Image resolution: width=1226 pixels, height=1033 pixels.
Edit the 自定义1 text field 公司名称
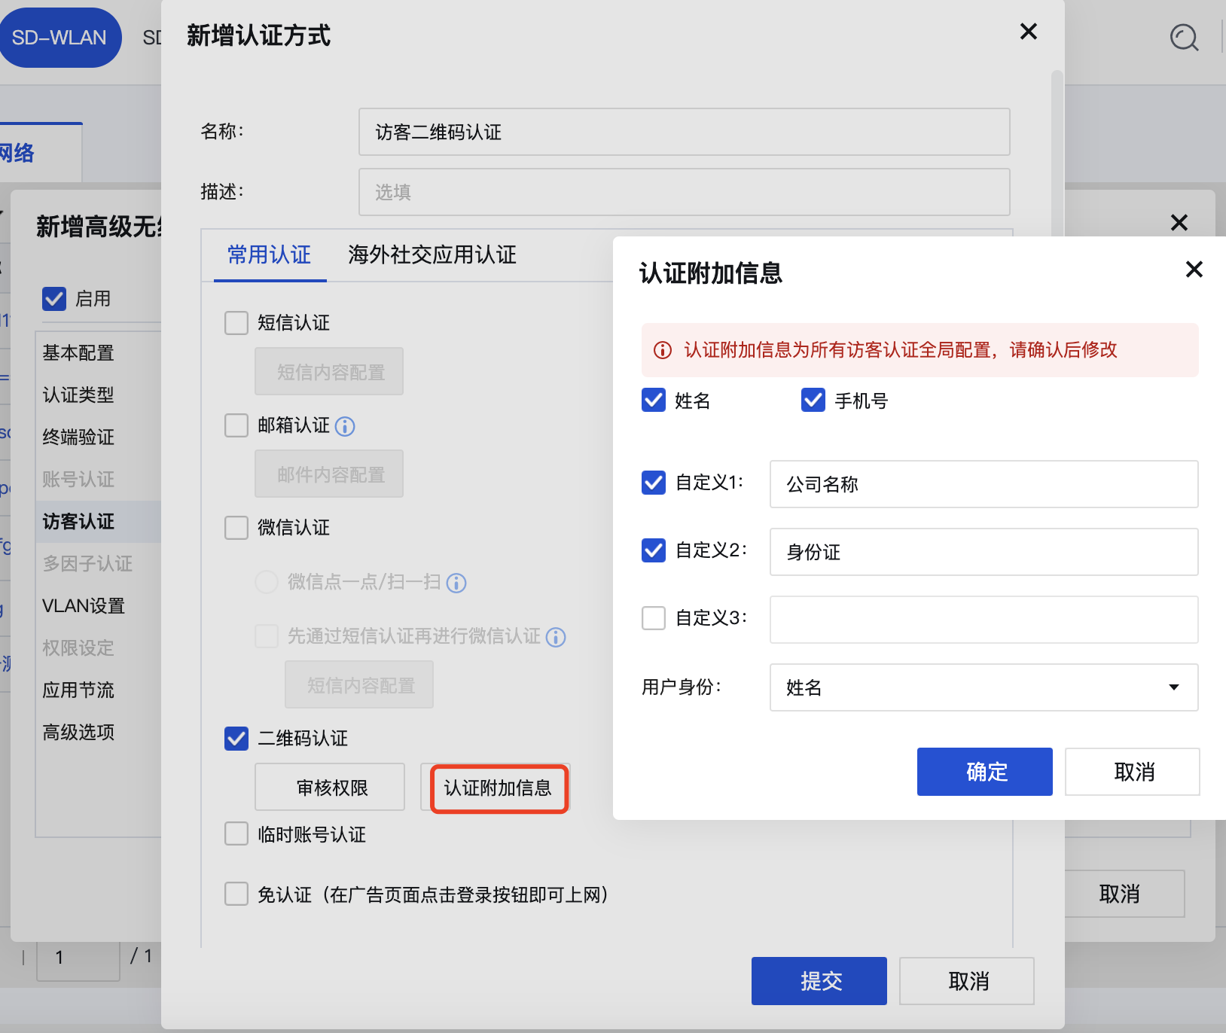click(984, 484)
